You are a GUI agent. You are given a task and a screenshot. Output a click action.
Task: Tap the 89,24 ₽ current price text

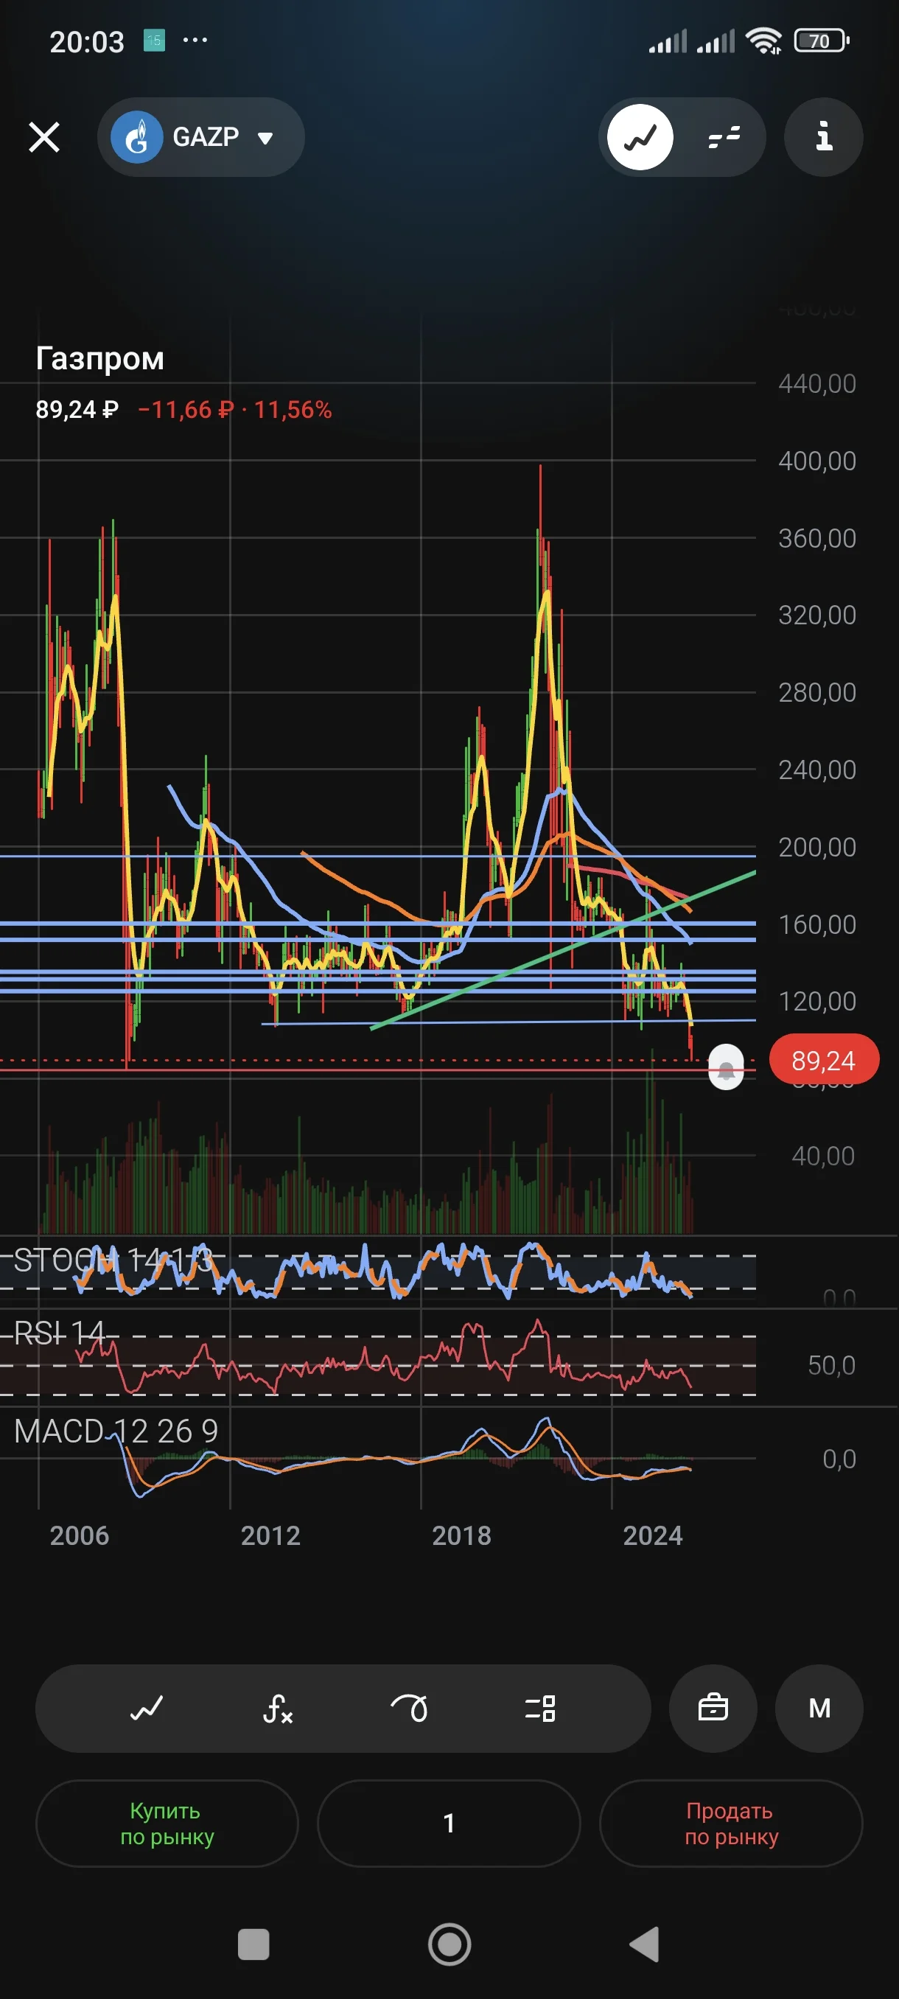coord(77,410)
